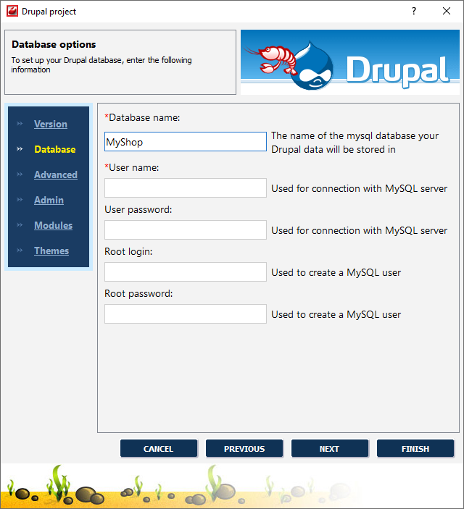Click the Drupal project title bar icon

coord(12,11)
